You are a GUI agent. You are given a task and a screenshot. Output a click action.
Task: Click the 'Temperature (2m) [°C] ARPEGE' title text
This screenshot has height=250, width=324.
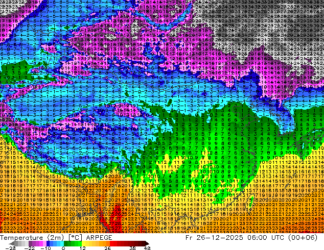pyautogui.click(x=56, y=237)
